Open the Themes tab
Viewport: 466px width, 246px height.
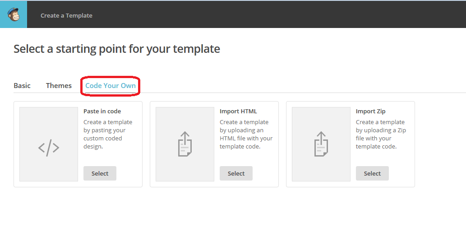click(59, 85)
